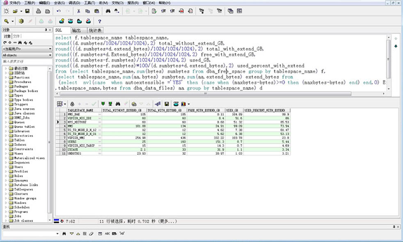This screenshot has width=403, height=242.
Task: Open the 当前用户 user dropdown
Action: [x=50, y=49]
